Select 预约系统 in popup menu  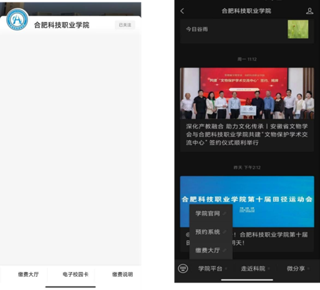(211, 232)
